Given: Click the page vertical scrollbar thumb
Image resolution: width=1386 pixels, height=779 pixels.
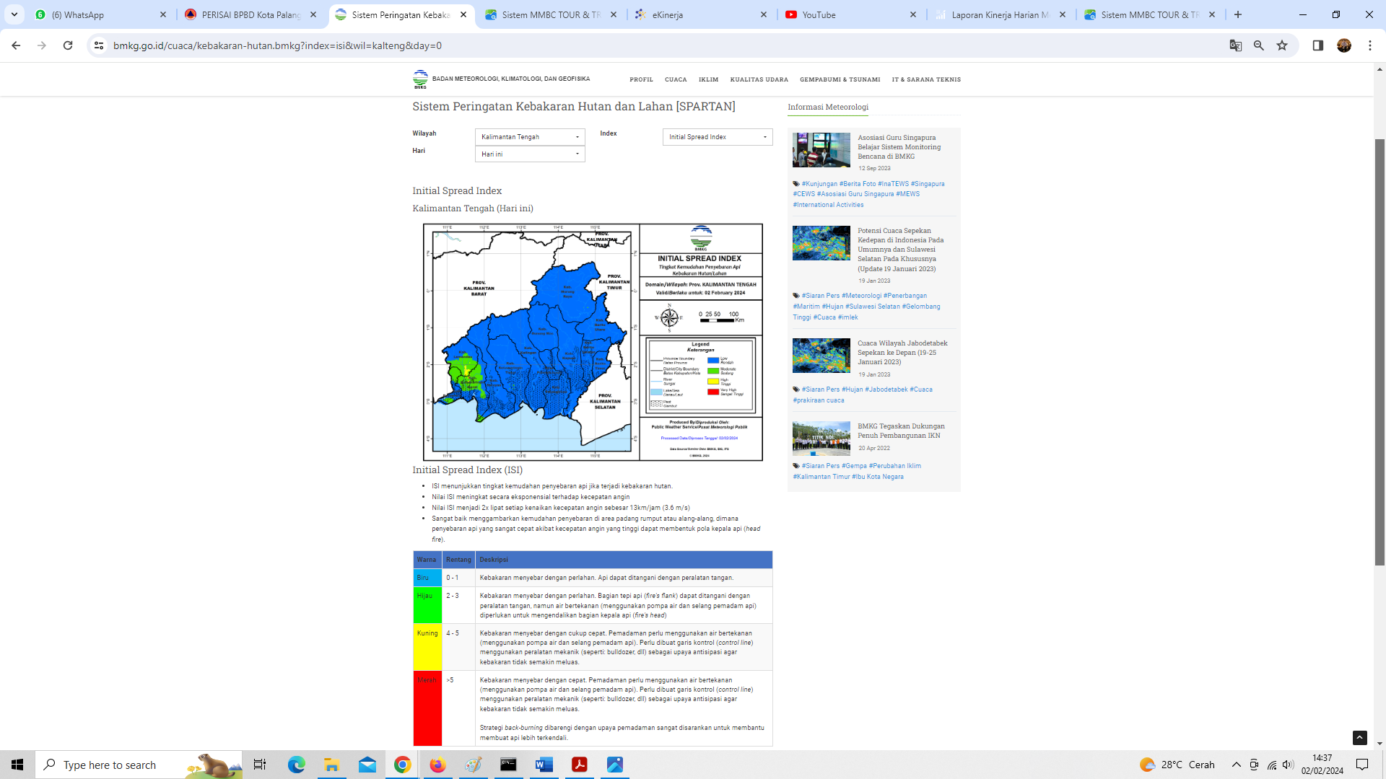Looking at the screenshot, I should 1380,352.
